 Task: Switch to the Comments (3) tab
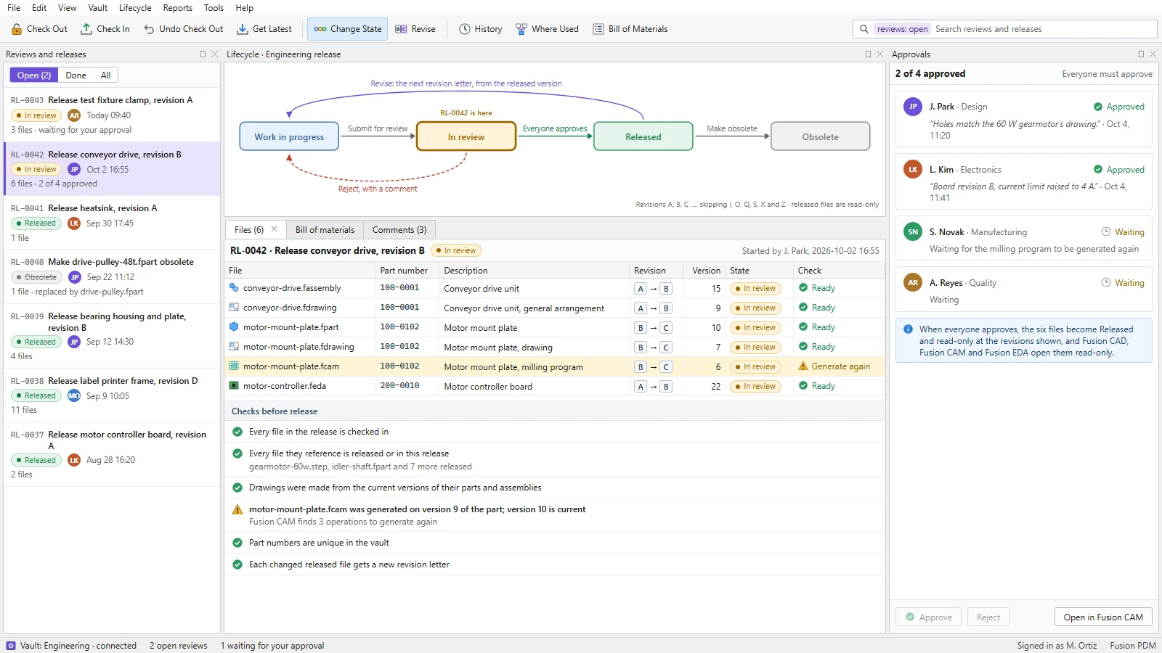click(399, 229)
